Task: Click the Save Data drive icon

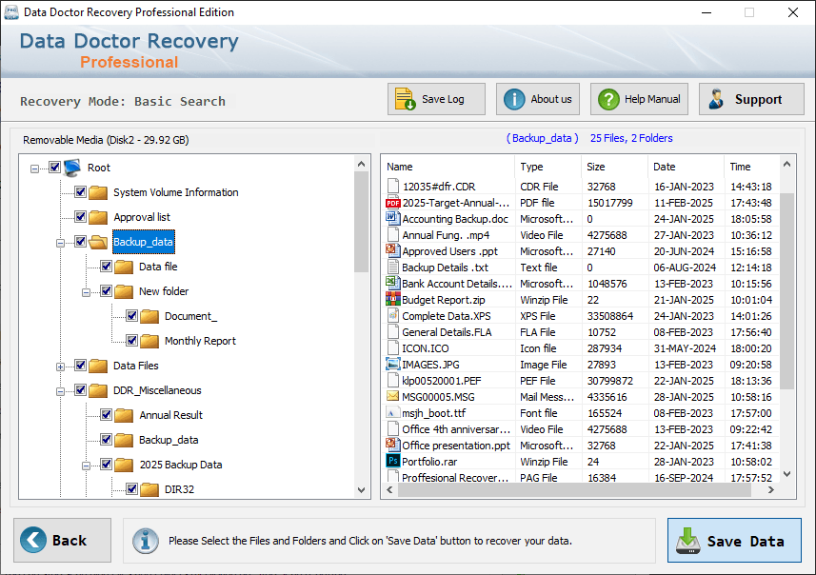Action: (688, 541)
